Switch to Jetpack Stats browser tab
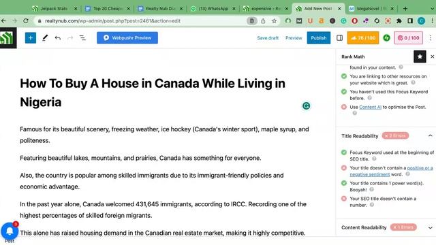Image resolution: width=436 pixels, height=245 pixels. click(54, 9)
